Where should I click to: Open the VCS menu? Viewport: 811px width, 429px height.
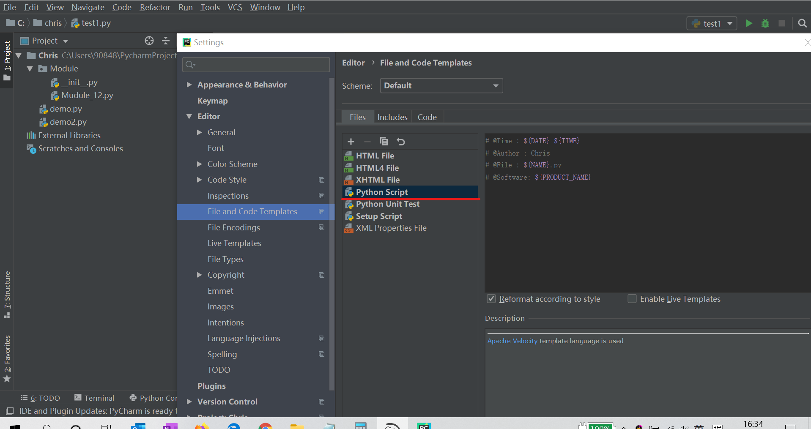coord(235,7)
